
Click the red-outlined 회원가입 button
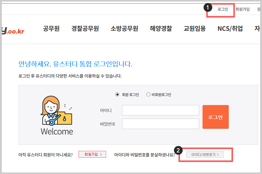[92, 154]
